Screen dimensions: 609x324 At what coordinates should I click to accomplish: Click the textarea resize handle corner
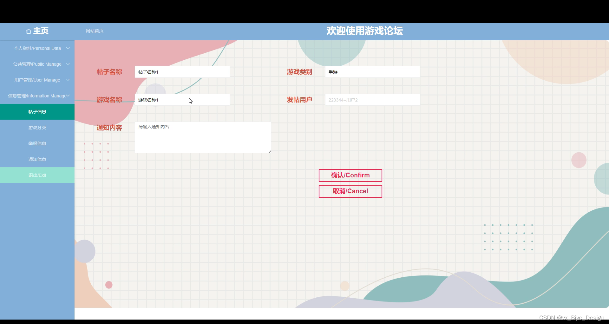tap(269, 151)
